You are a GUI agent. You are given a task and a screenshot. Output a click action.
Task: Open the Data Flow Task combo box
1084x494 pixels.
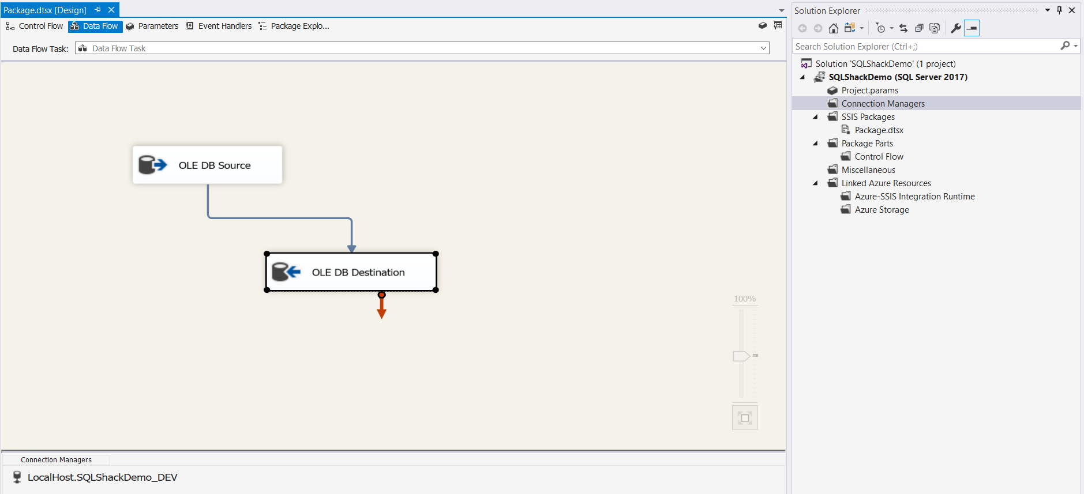[x=422, y=48]
